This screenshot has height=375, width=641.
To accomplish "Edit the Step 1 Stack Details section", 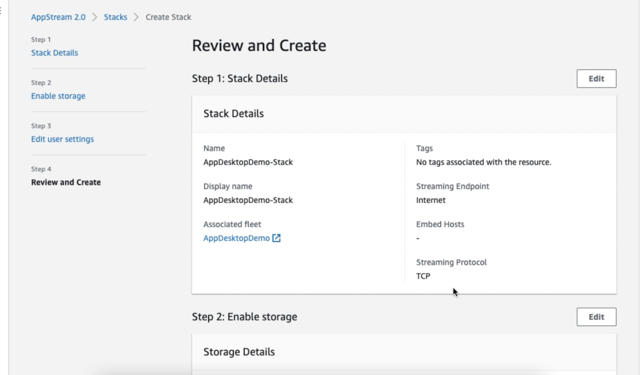I will [596, 79].
